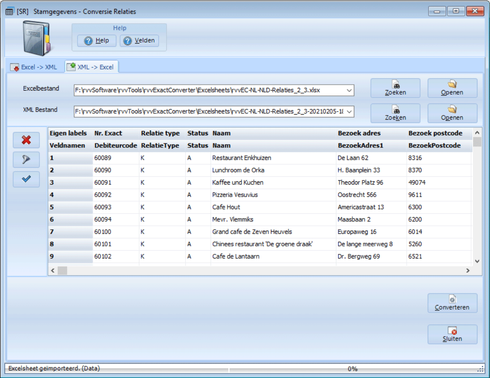The height and width of the screenshot is (378, 490).
Task: Click the pin/flag icon button beside the grid
Action: (x=26, y=159)
